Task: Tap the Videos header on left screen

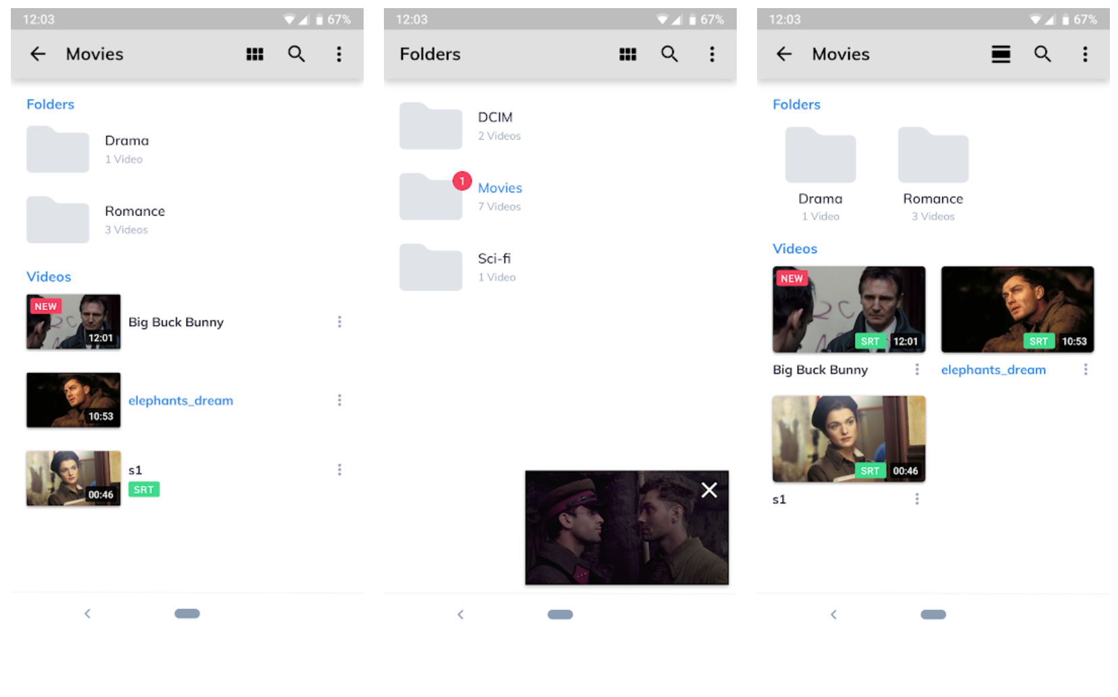Action: (x=49, y=277)
